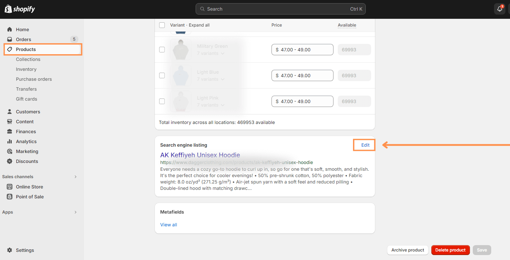Click Delete product button
The image size is (510, 260).
pos(450,250)
